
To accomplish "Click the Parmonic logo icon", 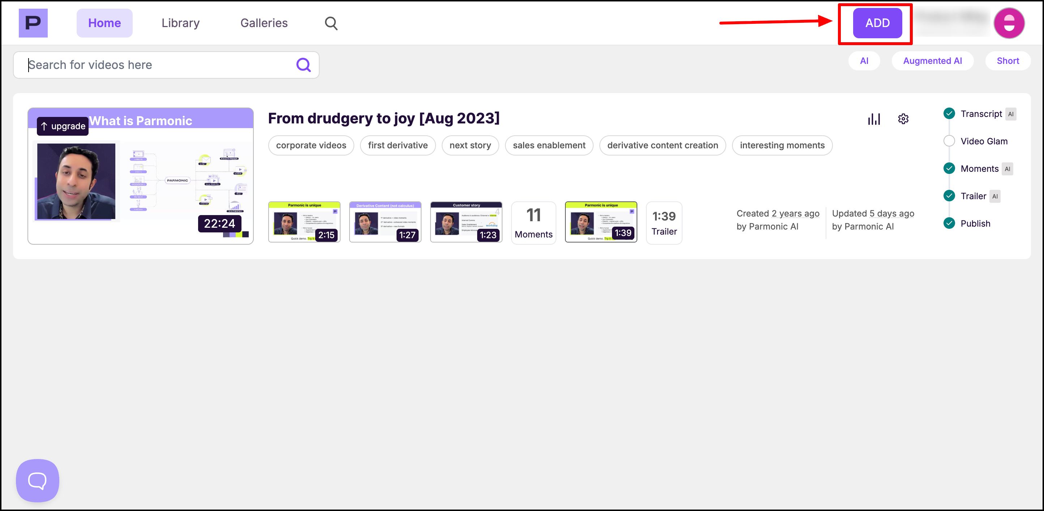I will pos(33,23).
